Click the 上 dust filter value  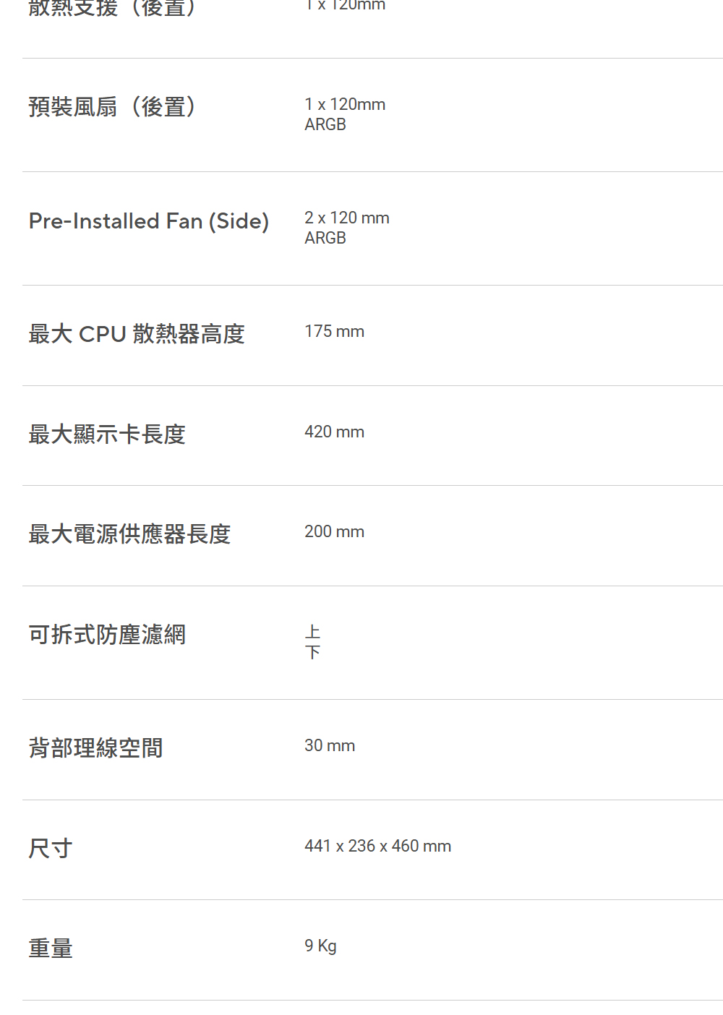[312, 632]
